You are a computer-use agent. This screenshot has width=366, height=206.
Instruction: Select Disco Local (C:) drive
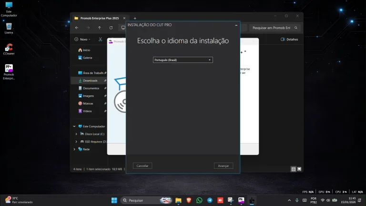[x=92, y=134]
